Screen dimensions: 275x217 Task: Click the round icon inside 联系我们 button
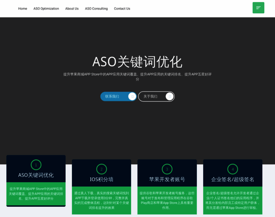tap(132, 97)
